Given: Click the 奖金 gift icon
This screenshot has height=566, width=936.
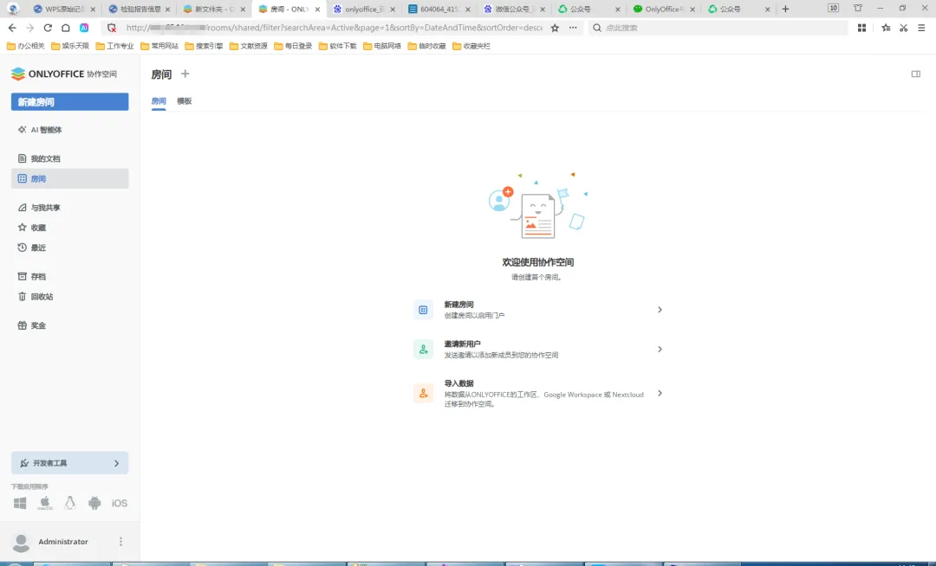Looking at the screenshot, I should [22, 325].
